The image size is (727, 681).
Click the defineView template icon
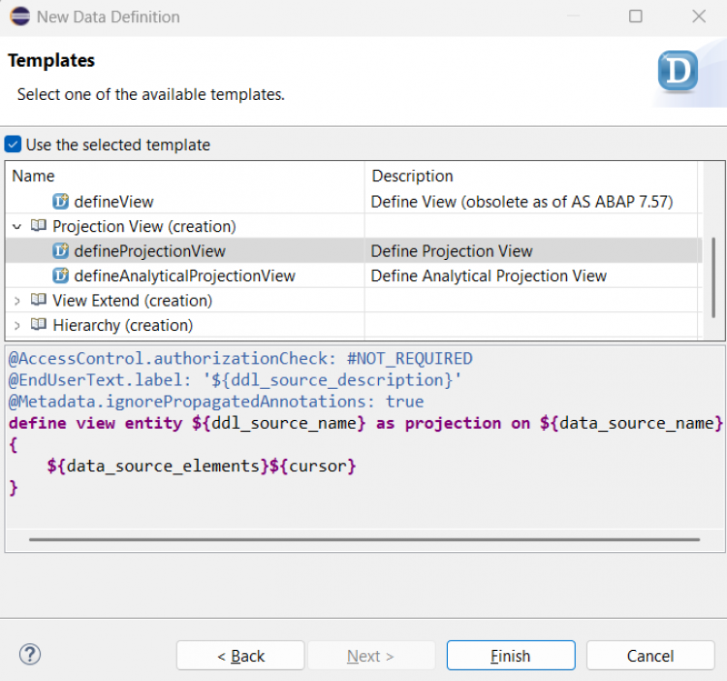coord(60,202)
